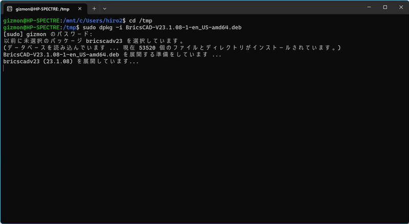Click the 'cd /tmp' command text
The image size is (409, 224).
141,20
